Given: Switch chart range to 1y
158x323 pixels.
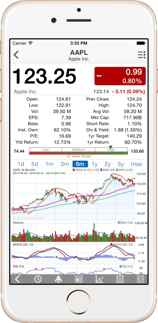Looking at the screenshot, I should tap(95, 164).
